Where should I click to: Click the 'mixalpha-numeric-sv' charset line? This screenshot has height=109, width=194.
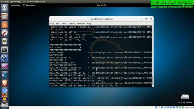pyautogui.click(x=100, y=64)
